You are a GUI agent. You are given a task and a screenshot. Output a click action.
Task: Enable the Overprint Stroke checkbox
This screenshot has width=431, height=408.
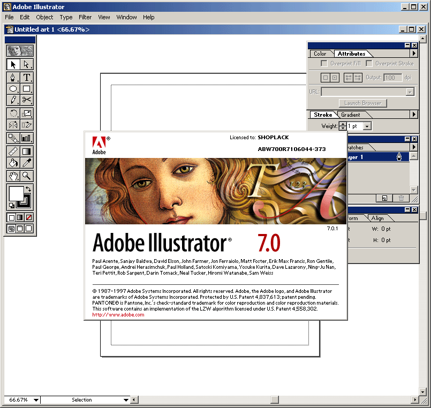tap(369, 64)
